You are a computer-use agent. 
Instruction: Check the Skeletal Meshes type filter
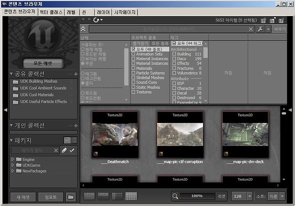click(x=134, y=77)
